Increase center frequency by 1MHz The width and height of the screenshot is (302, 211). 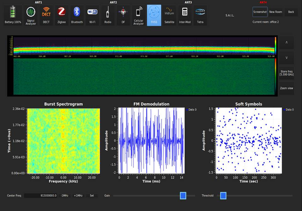78,196
